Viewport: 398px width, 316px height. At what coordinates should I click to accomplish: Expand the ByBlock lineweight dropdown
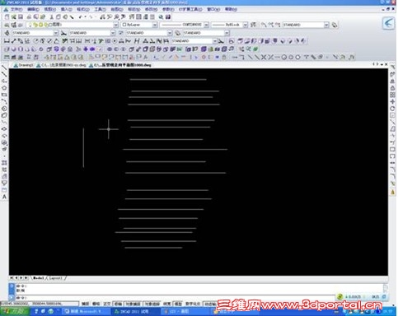(245, 25)
